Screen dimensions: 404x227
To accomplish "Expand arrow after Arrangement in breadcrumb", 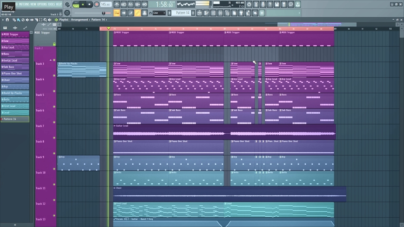I will point(90,20).
